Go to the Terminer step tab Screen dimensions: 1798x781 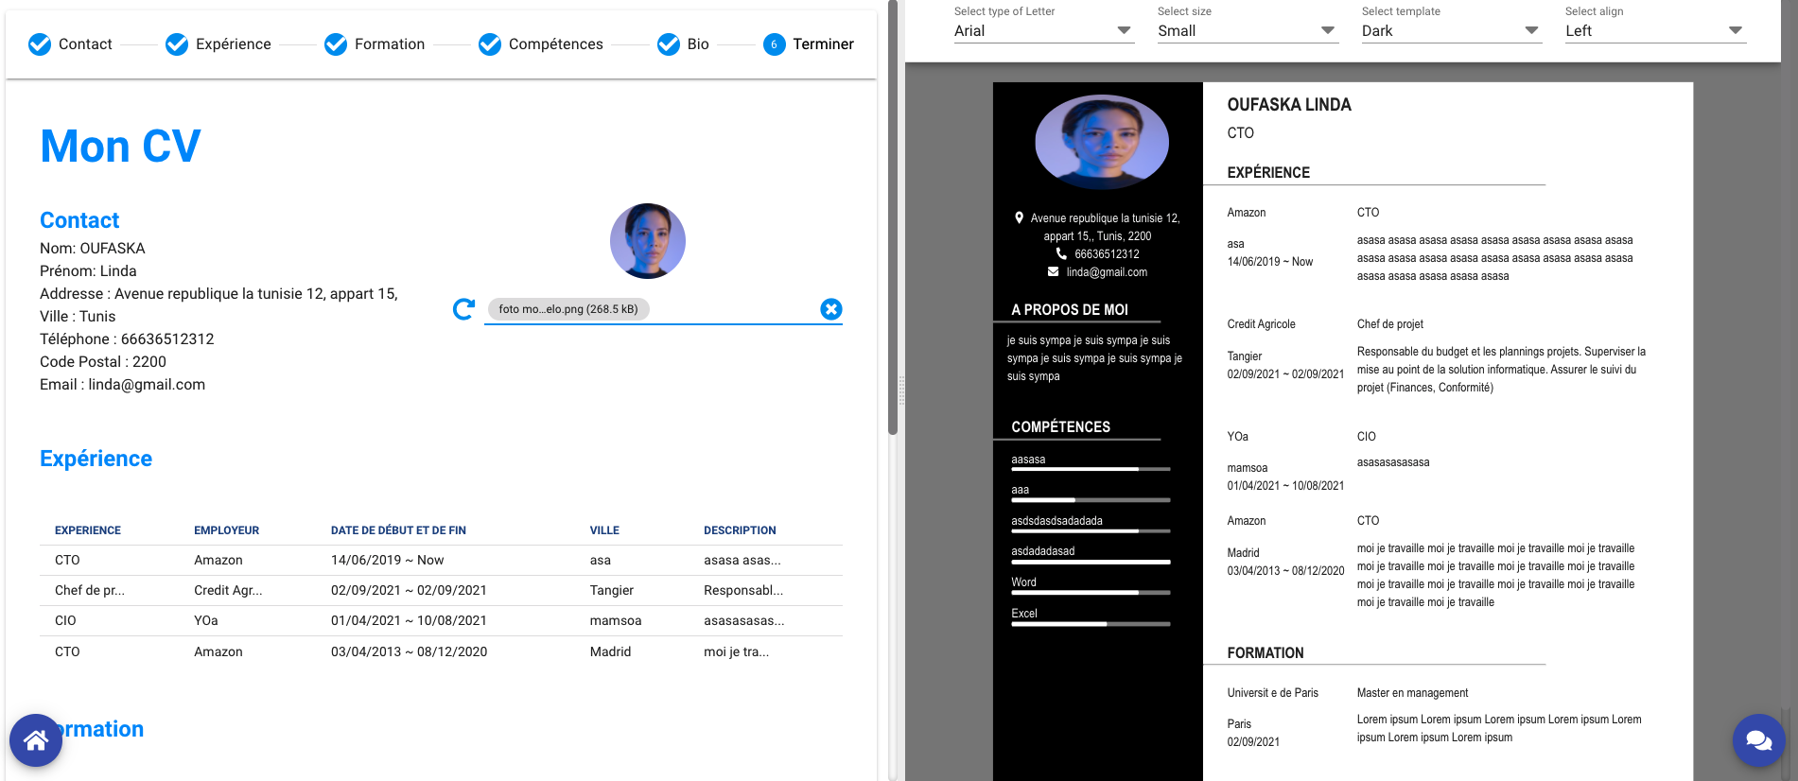[809, 44]
